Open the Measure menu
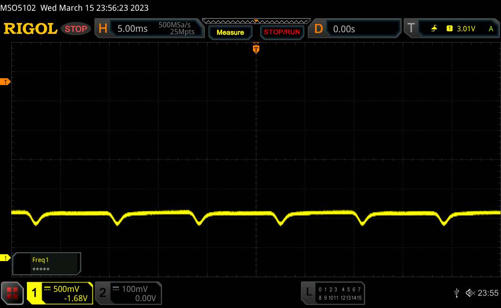This screenshot has width=501, height=308. click(230, 32)
